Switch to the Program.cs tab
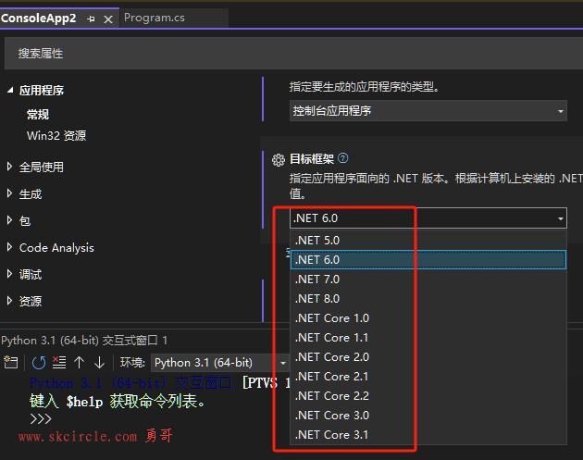The image size is (583, 460). coord(154,18)
